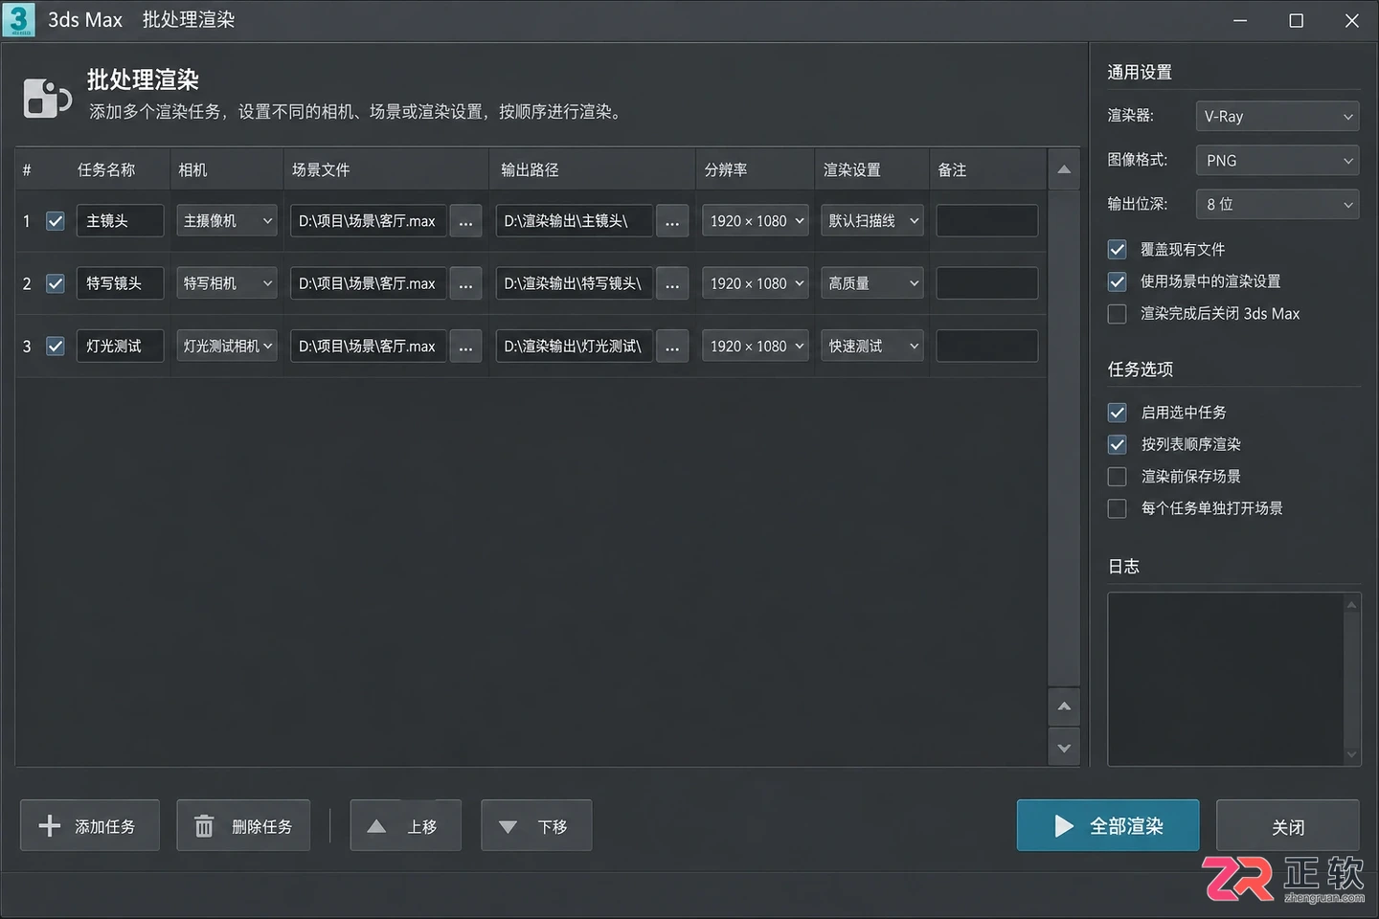
Task: Toggle 启用选中任务 checkbox
Action: click(x=1117, y=413)
